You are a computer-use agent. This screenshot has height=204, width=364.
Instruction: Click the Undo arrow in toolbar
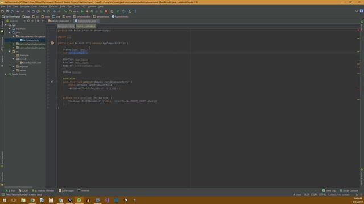coord(18,11)
